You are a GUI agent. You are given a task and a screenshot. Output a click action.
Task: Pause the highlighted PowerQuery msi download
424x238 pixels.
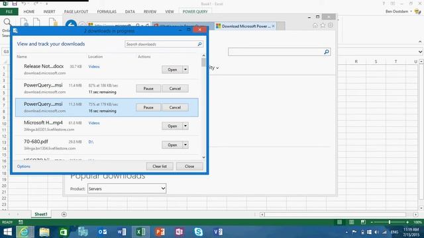[x=148, y=107]
